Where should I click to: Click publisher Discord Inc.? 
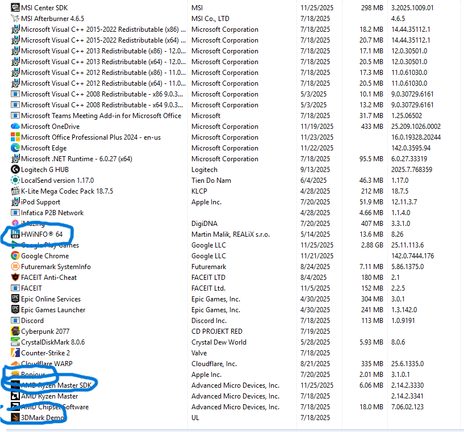[x=209, y=321]
